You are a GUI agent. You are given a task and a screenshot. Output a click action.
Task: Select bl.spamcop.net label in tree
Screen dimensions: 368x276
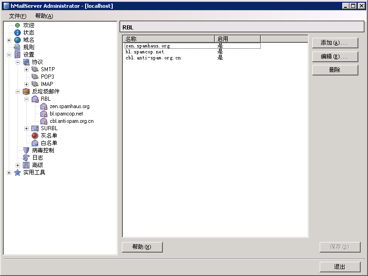tap(66, 114)
